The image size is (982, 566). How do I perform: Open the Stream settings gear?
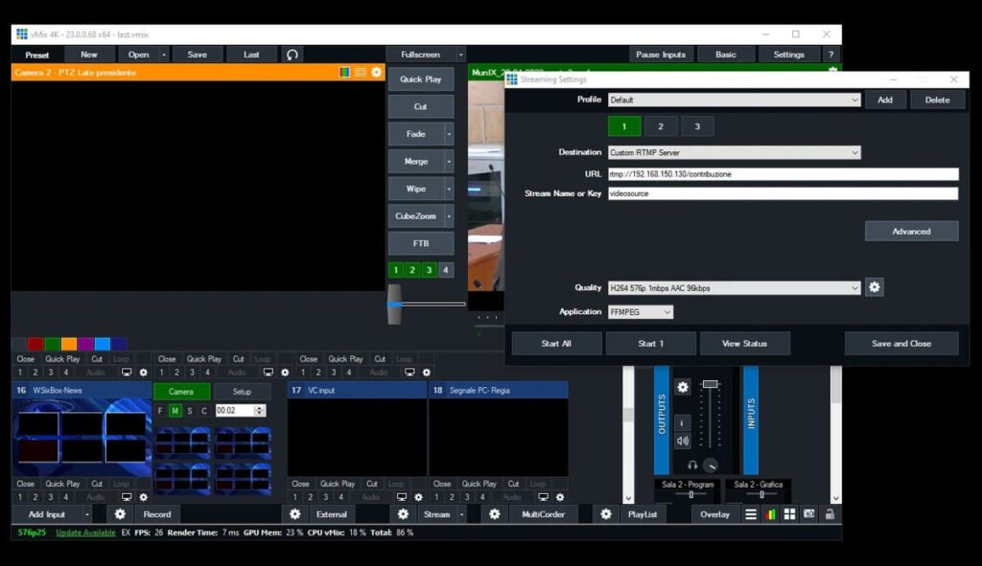[404, 514]
